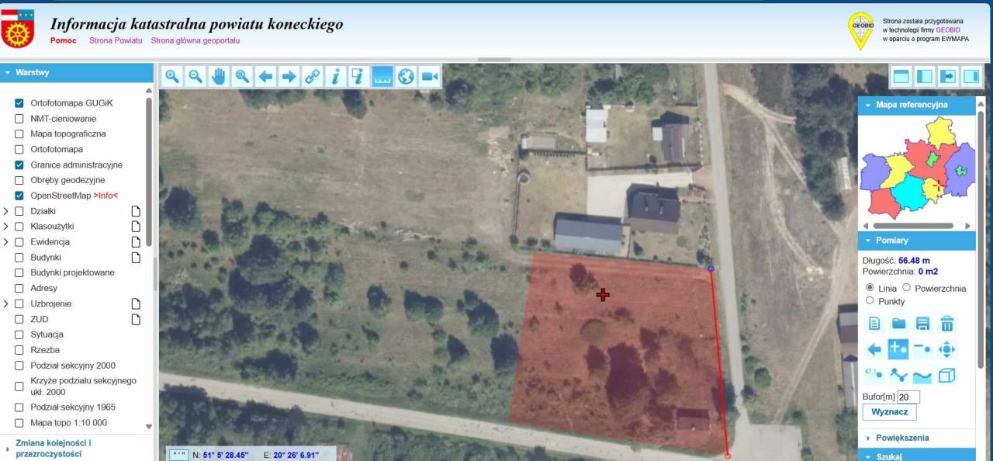
Task: Save measurement with floppy disk icon
Action: pyautogui.click(x=923, y=324)
